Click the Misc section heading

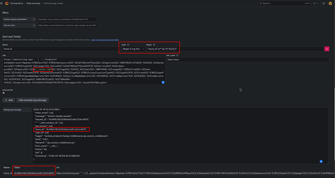click(x=6, y=12)
